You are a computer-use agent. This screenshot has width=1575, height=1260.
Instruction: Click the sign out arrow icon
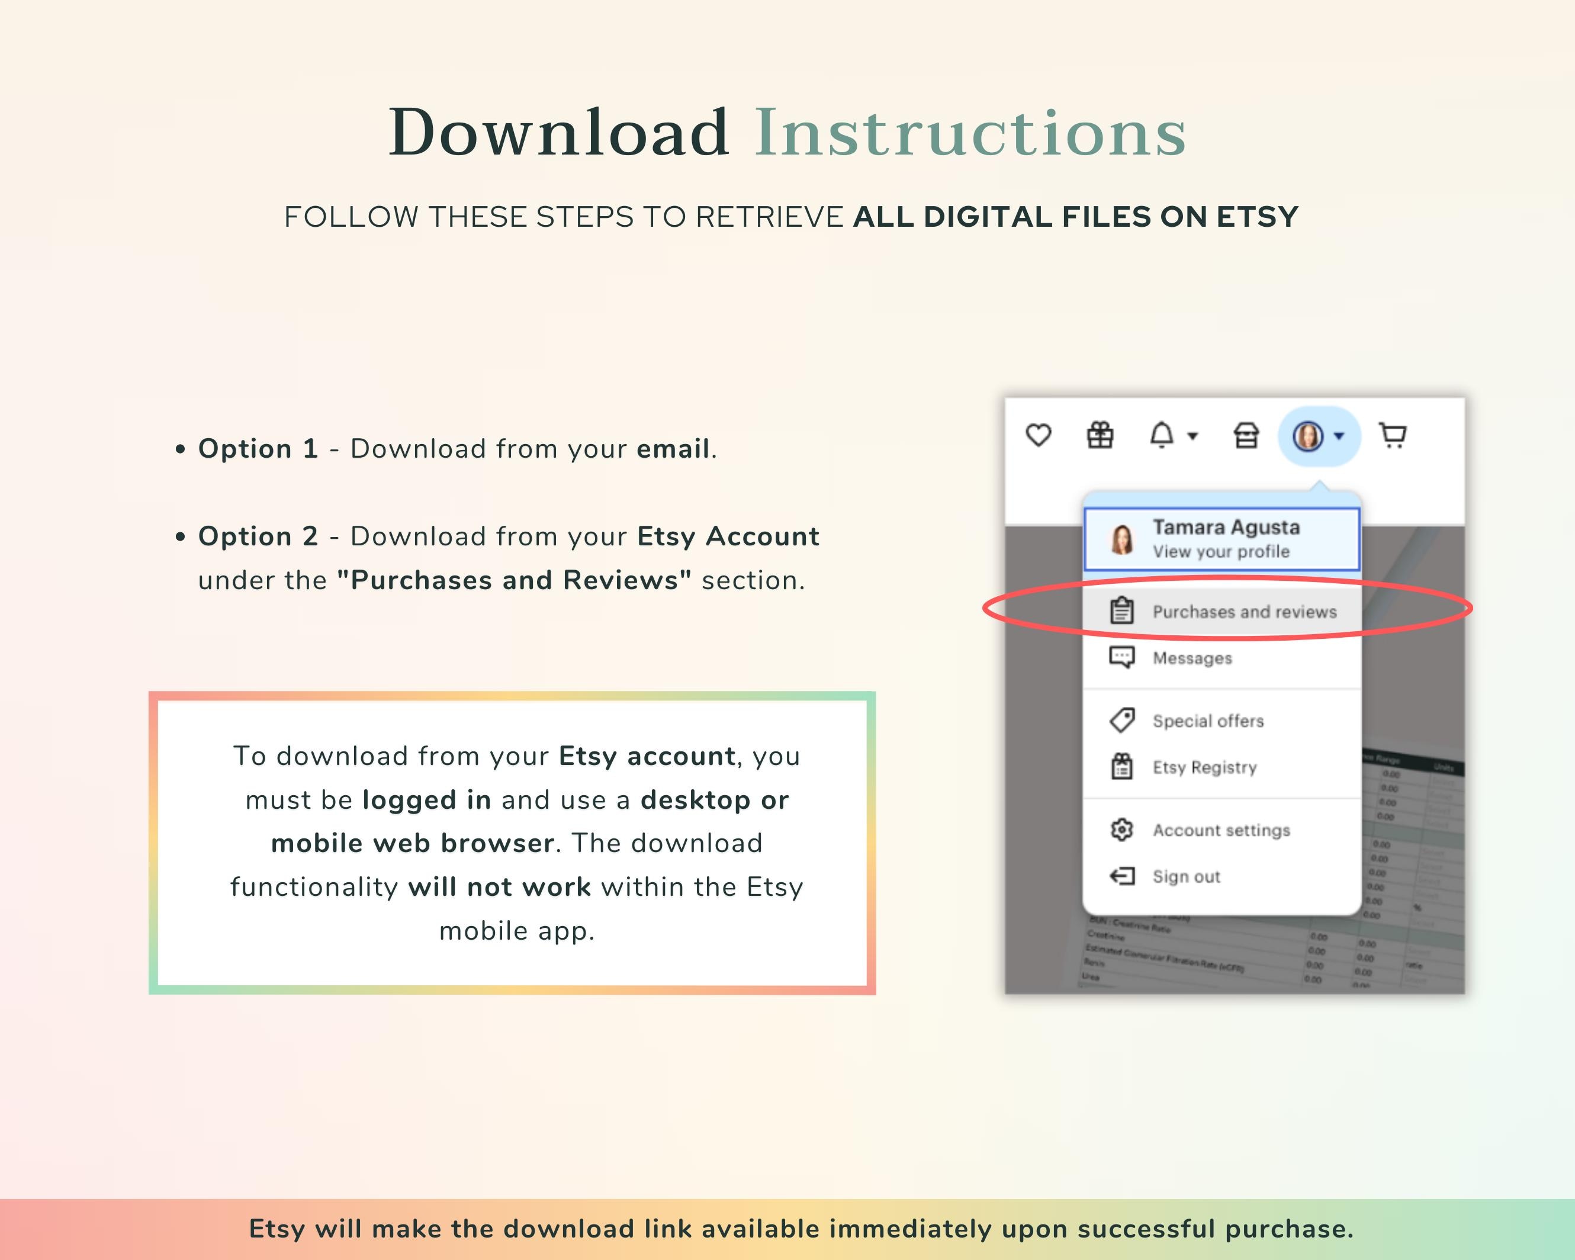pos(1123,876)
